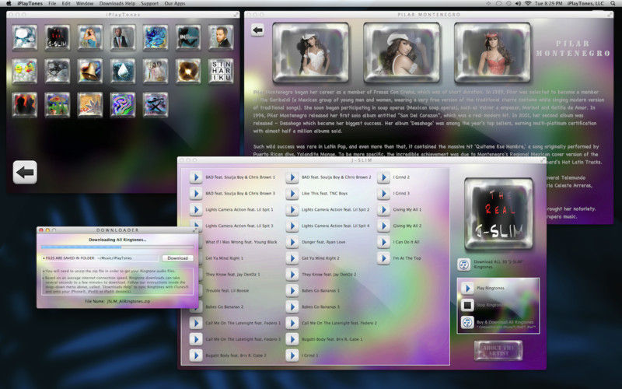Click the Stop Ringtone square button
This screenshot has height=389, width=622.
(x=467, y=305)
